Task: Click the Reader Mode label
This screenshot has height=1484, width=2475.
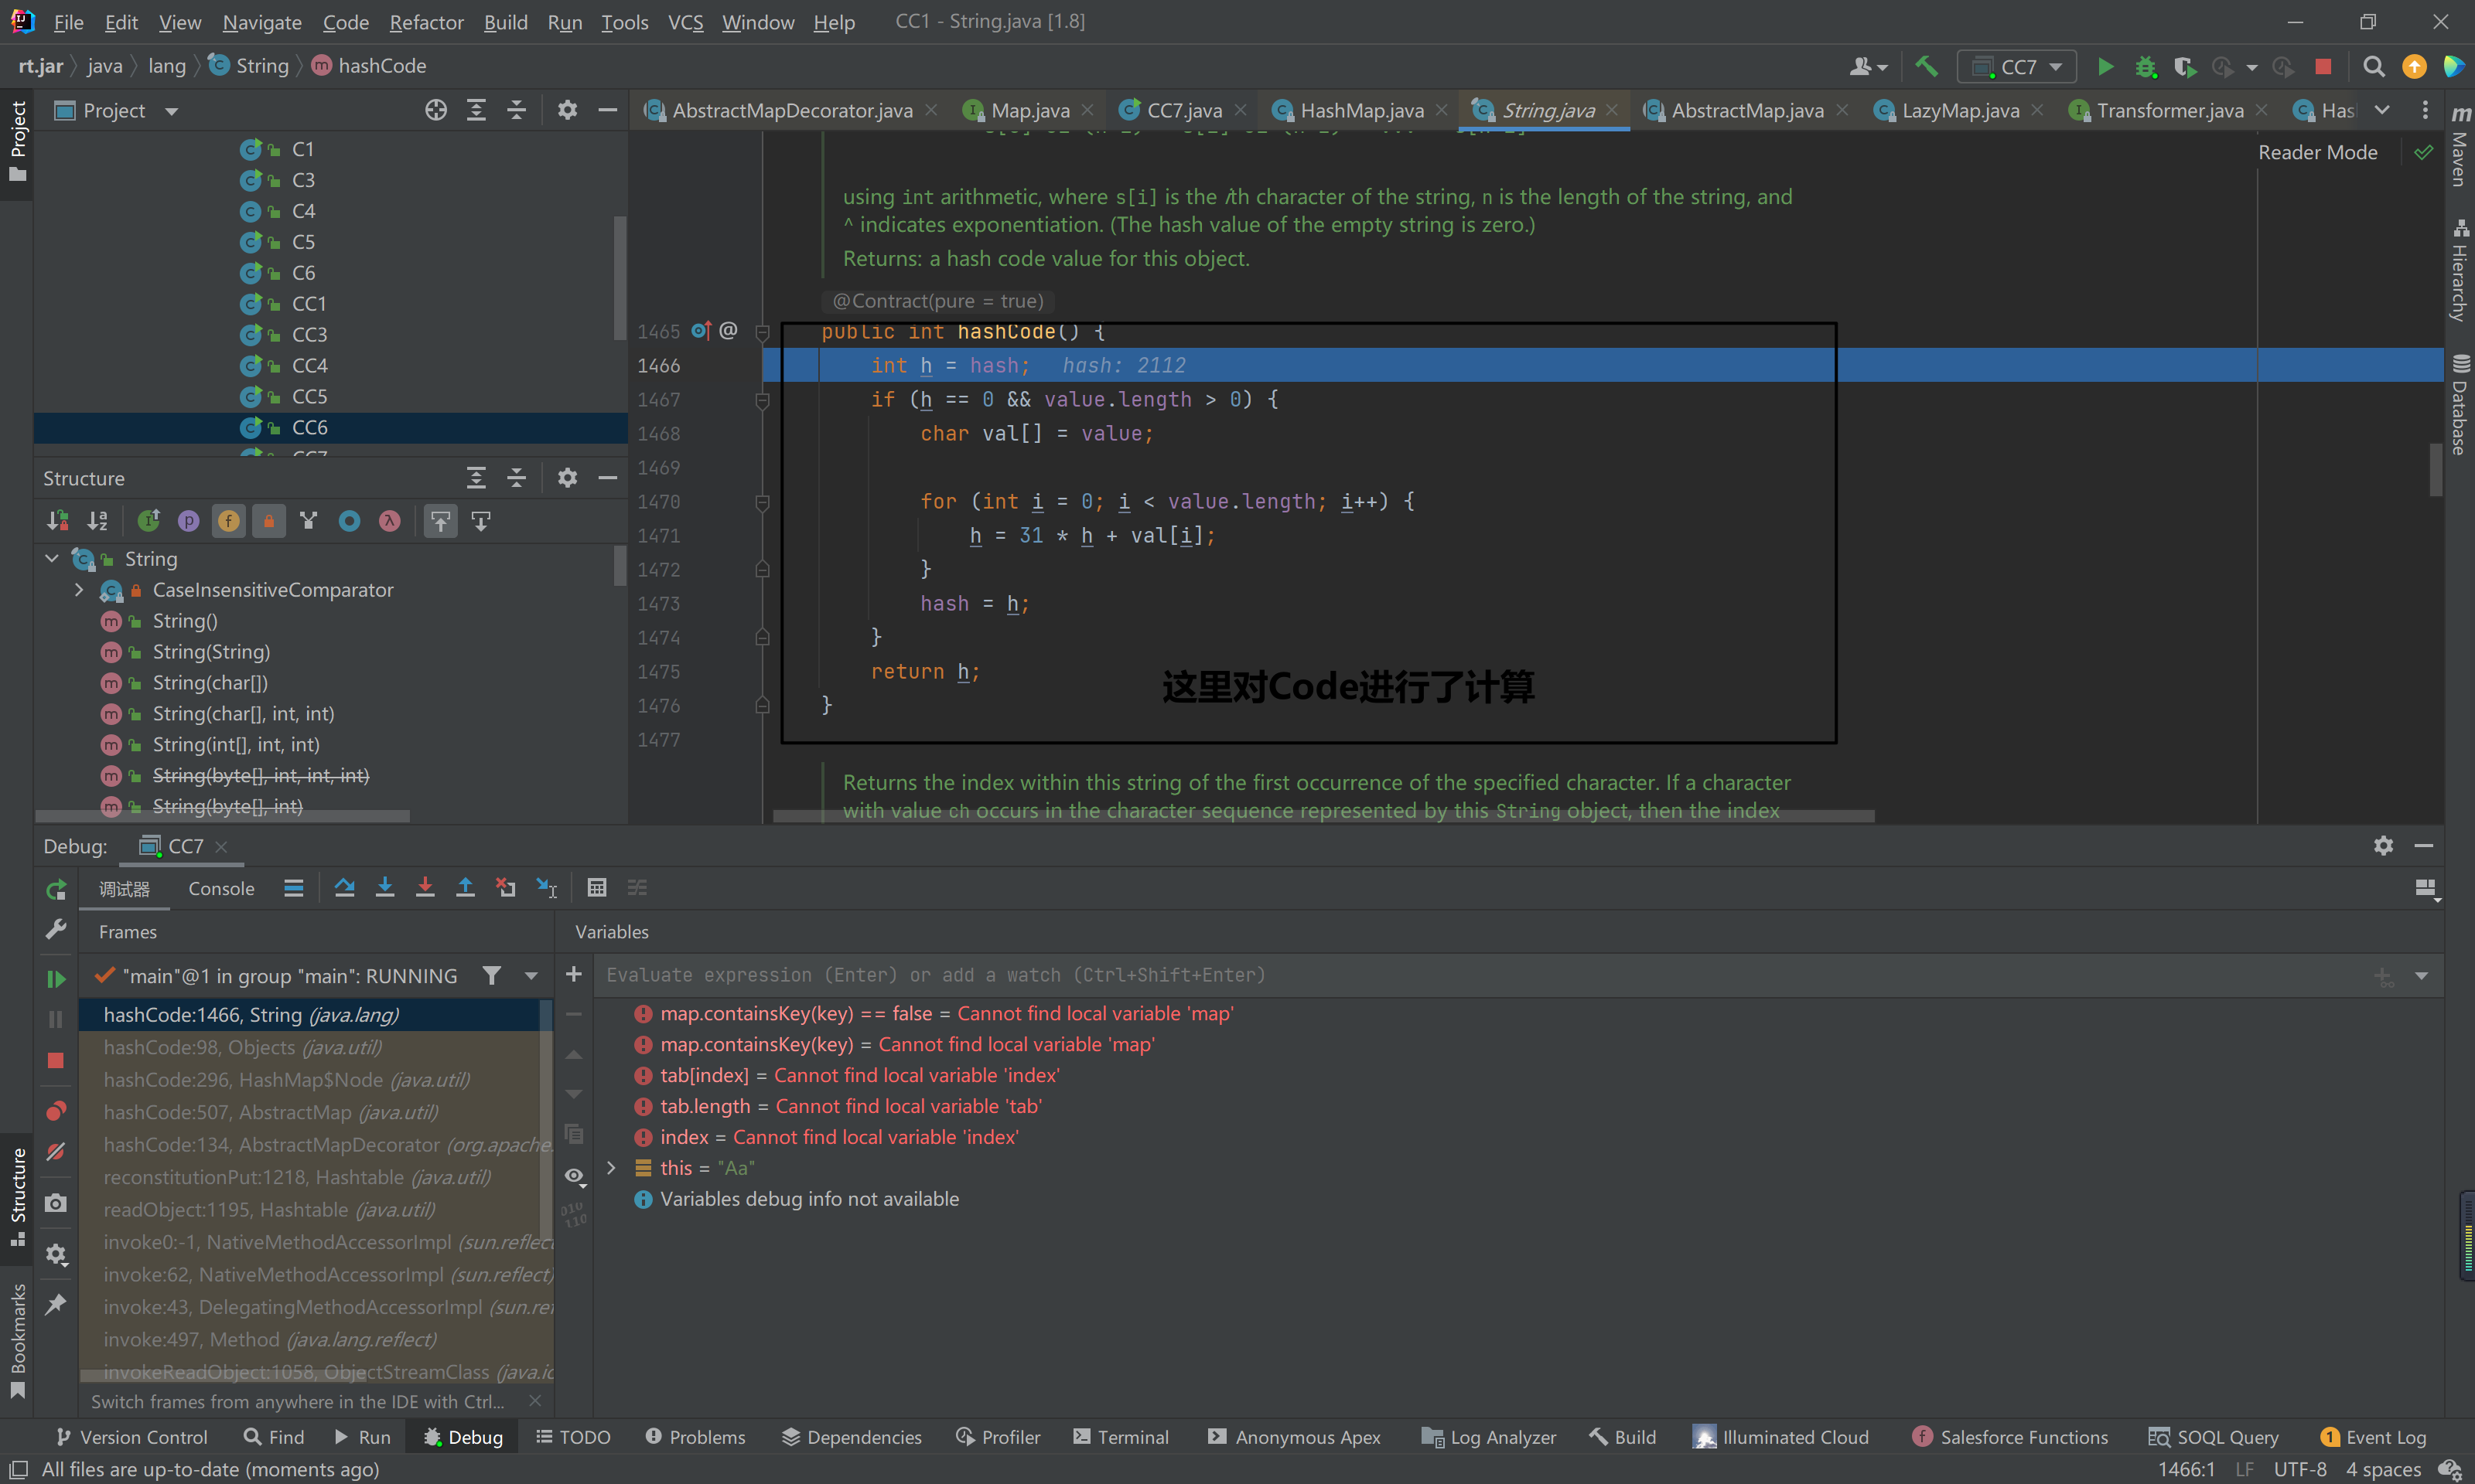Action: 2317,152
